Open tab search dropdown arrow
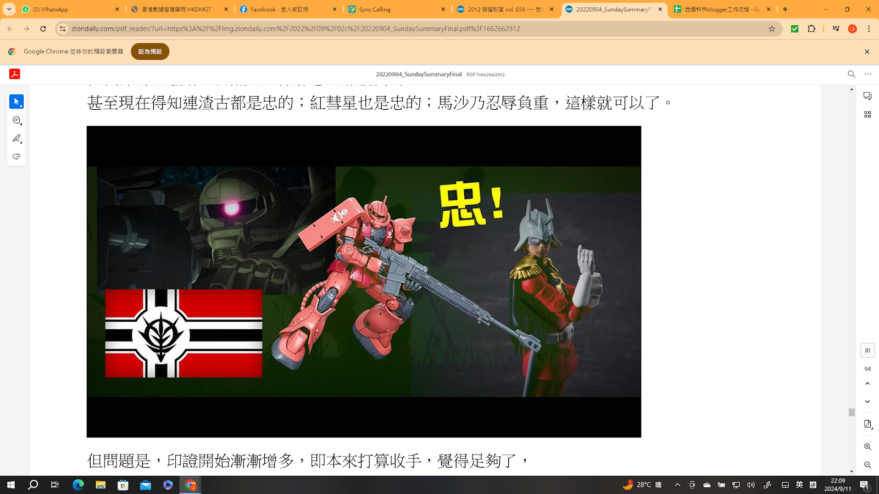The height and width of the screenshot is (494, 879). (9, 9)
